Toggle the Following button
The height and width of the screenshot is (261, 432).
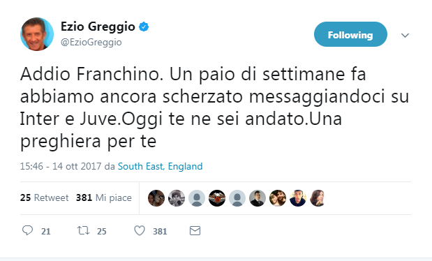(x=350, y=34)
